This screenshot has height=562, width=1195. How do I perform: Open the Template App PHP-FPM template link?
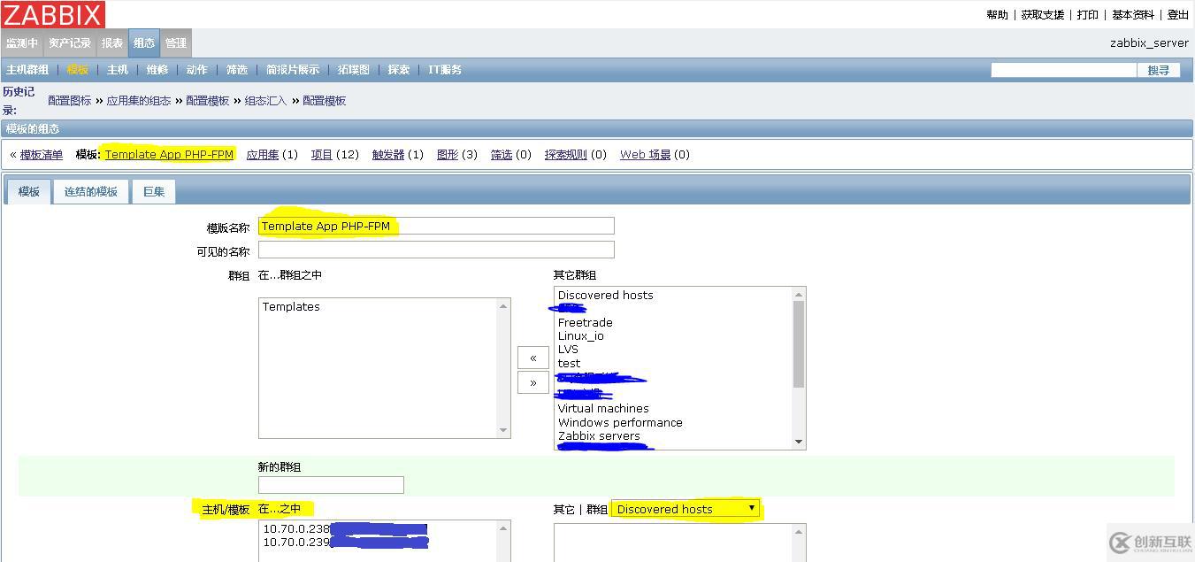pos(168,154)
